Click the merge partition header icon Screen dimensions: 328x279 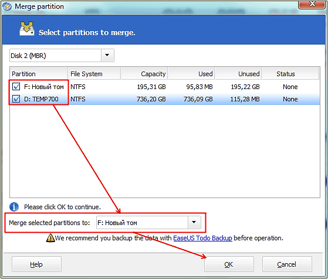click(x=27, y=29)
